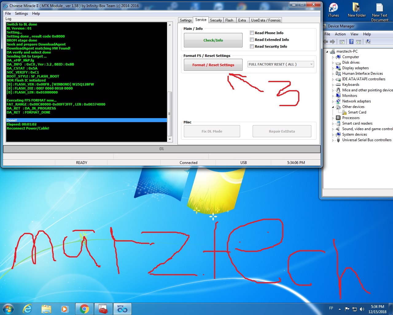This screenshot has width=393, height=315.
Task: Click log scrollbar down arrow
Action: [170, 139]
